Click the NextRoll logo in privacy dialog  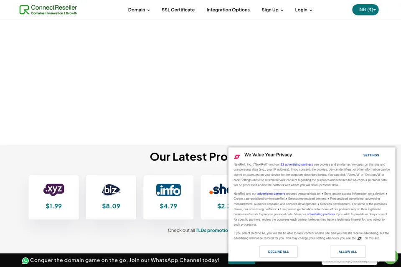click(x=237, y=156)
